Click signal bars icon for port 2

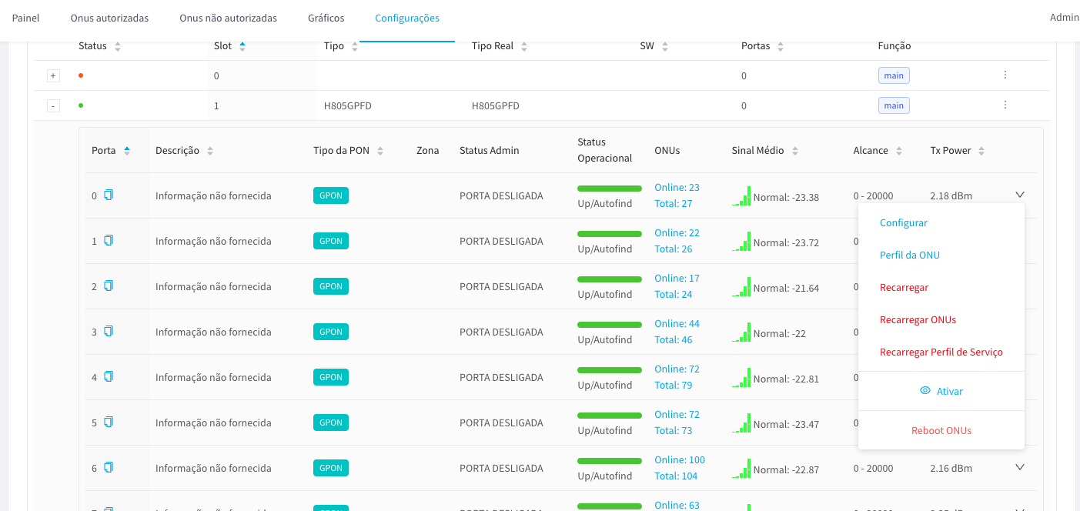pyautogui.click(x=742, y=287)
